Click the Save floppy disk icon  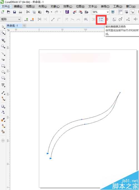click(14, 12)
